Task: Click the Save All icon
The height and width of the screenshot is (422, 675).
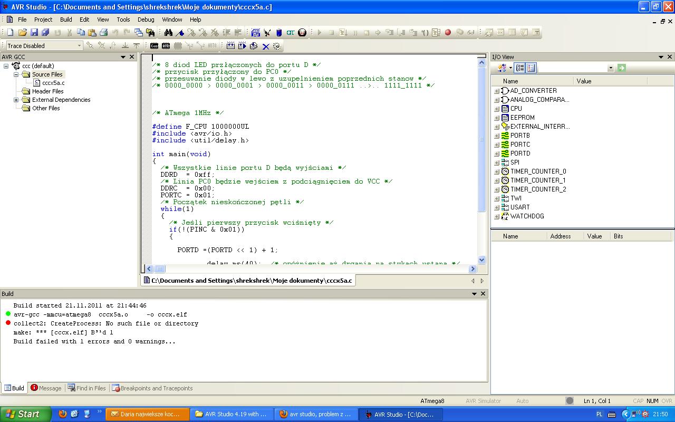Action: click(x=45, y=32)
